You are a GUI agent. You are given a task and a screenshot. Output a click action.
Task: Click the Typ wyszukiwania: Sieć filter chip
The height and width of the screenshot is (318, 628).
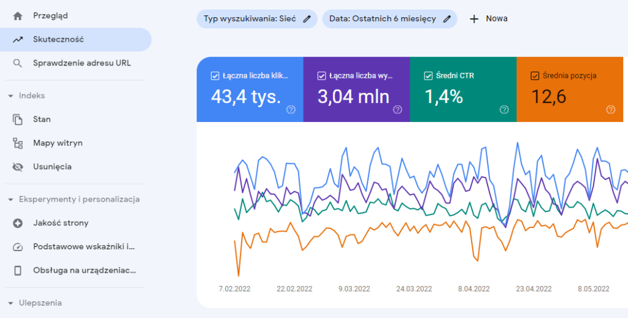click(x=257, y=19)
